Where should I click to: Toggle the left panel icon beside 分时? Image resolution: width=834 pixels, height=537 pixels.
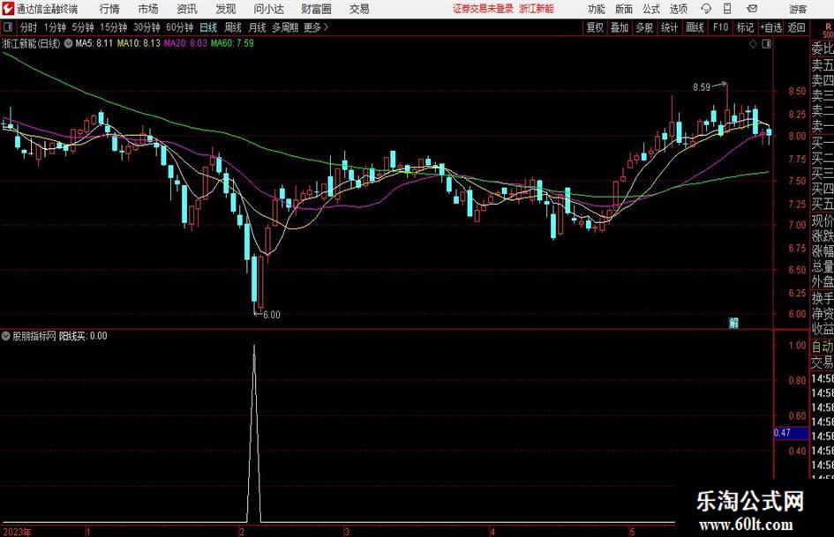click(x=7, y=27)
